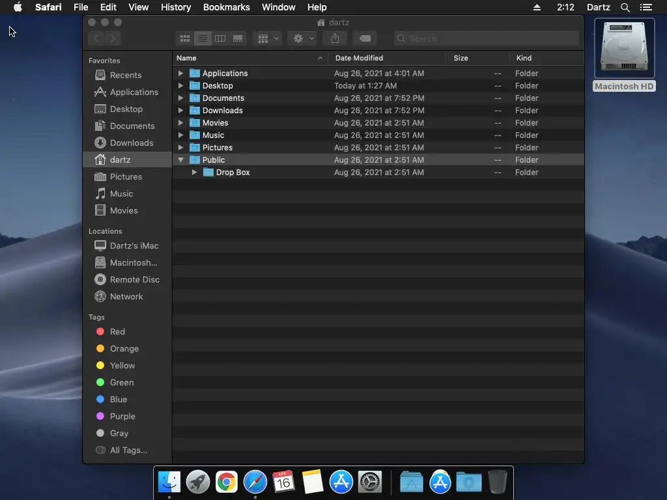Viewport: 667px width, 500px height.
Task: Sort by the Kind column header
Action: [546, 58]
